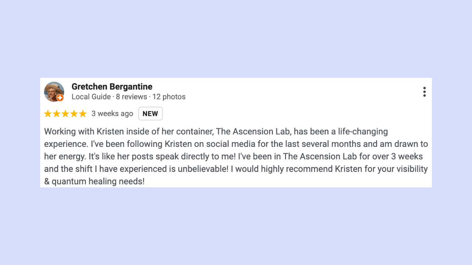472x265 pixels.
Task: Click the 'Local Guide' text
Action: click(91, 97)
